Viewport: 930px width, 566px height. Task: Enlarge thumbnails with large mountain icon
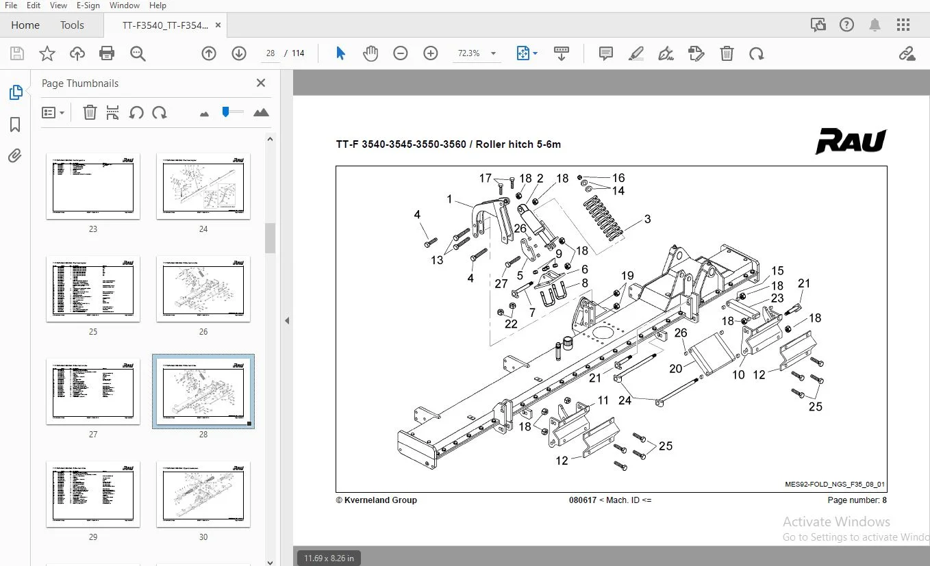click(x=261, y=112)
